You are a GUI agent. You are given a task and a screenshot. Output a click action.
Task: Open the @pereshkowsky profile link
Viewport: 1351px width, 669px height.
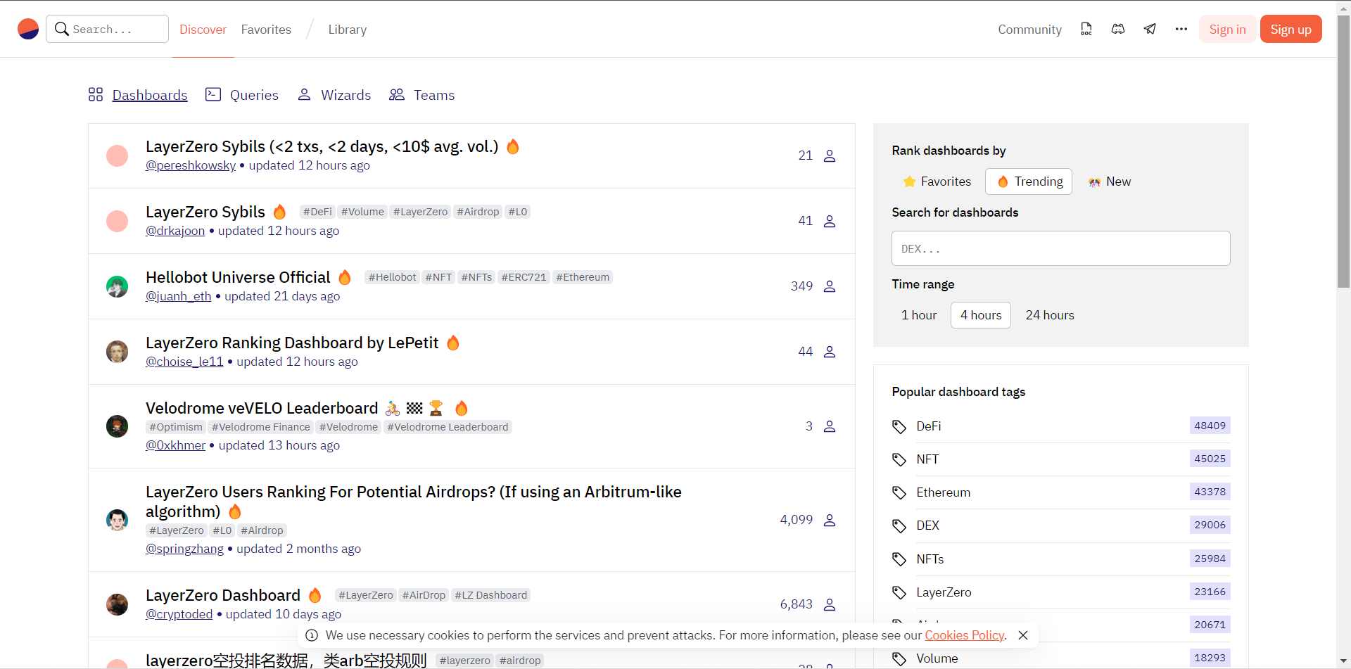tap(191, 165)
